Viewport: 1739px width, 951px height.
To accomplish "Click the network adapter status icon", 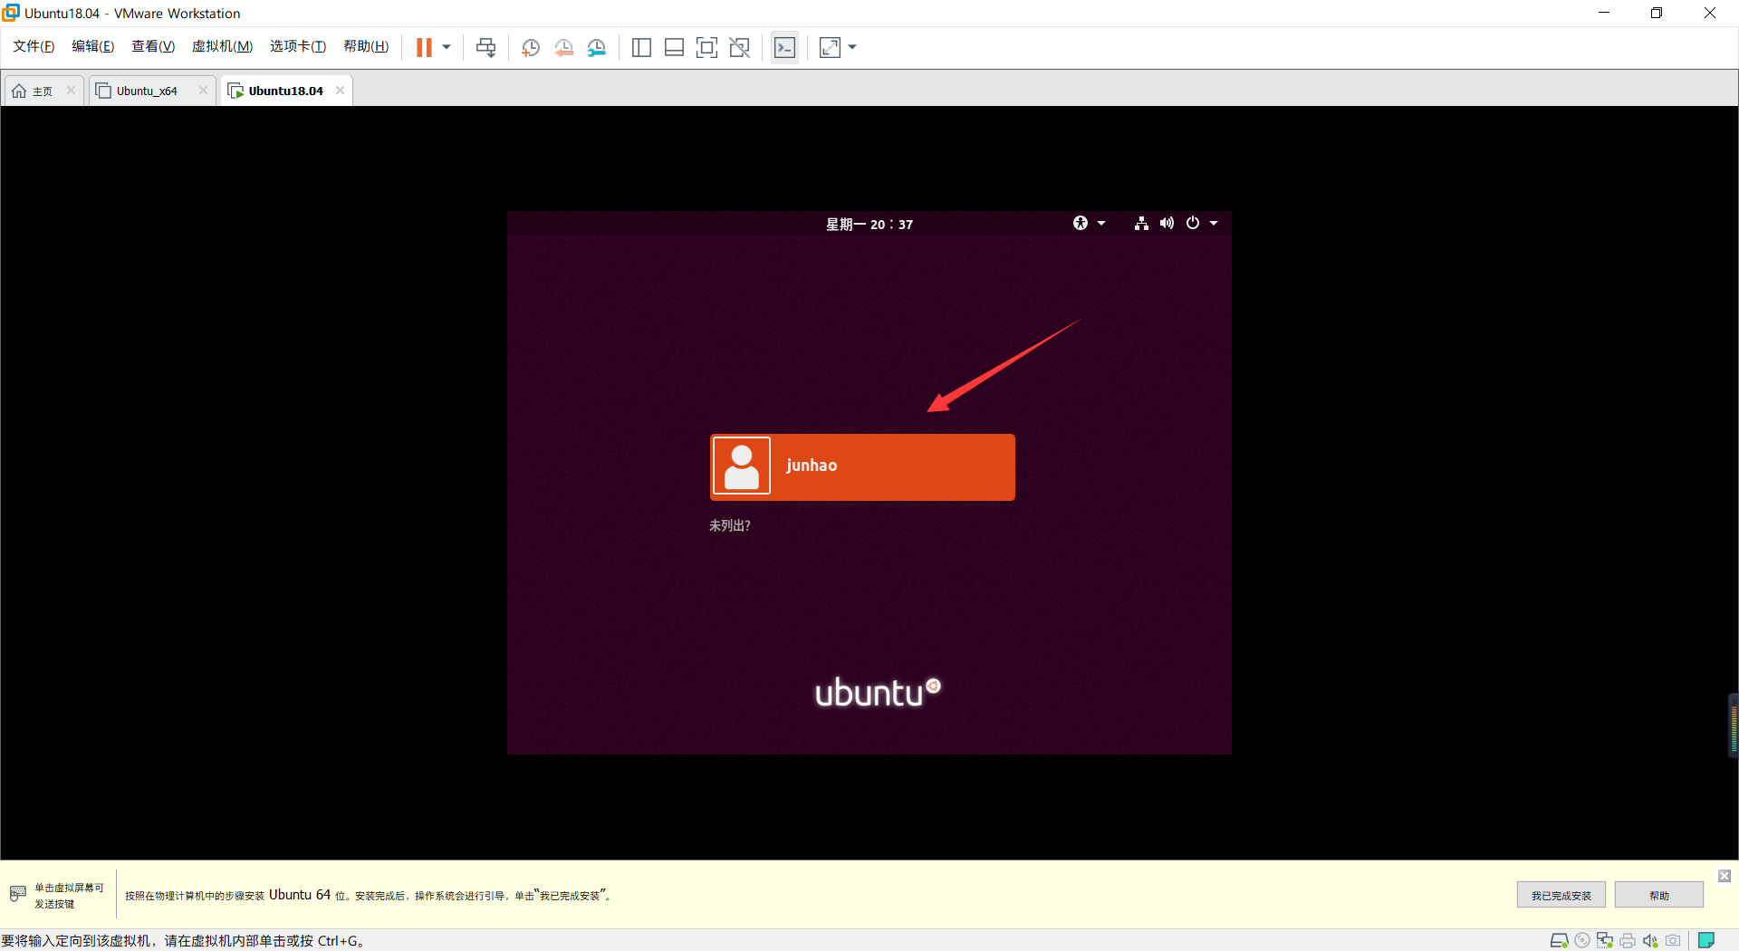I will (1605, 940).
